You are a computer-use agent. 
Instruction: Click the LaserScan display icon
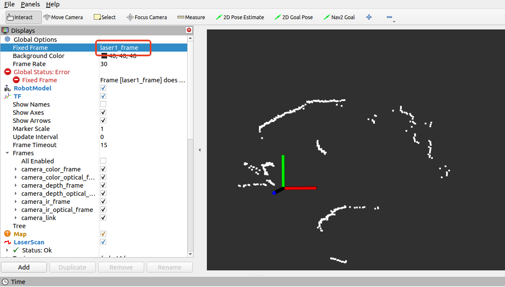[7, 242]
